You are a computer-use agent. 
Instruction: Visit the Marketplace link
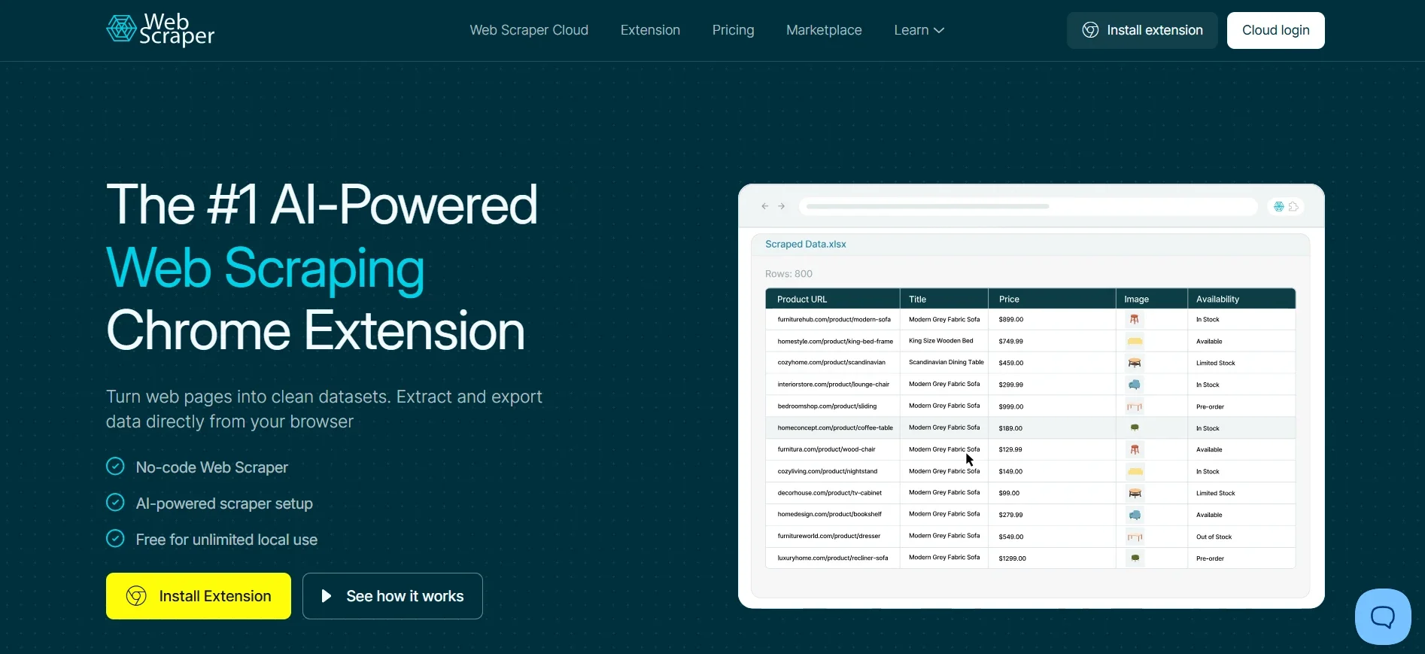tap(824, 30)
